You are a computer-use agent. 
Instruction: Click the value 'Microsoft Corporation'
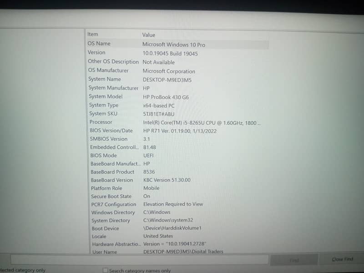[x=169, y=71]
